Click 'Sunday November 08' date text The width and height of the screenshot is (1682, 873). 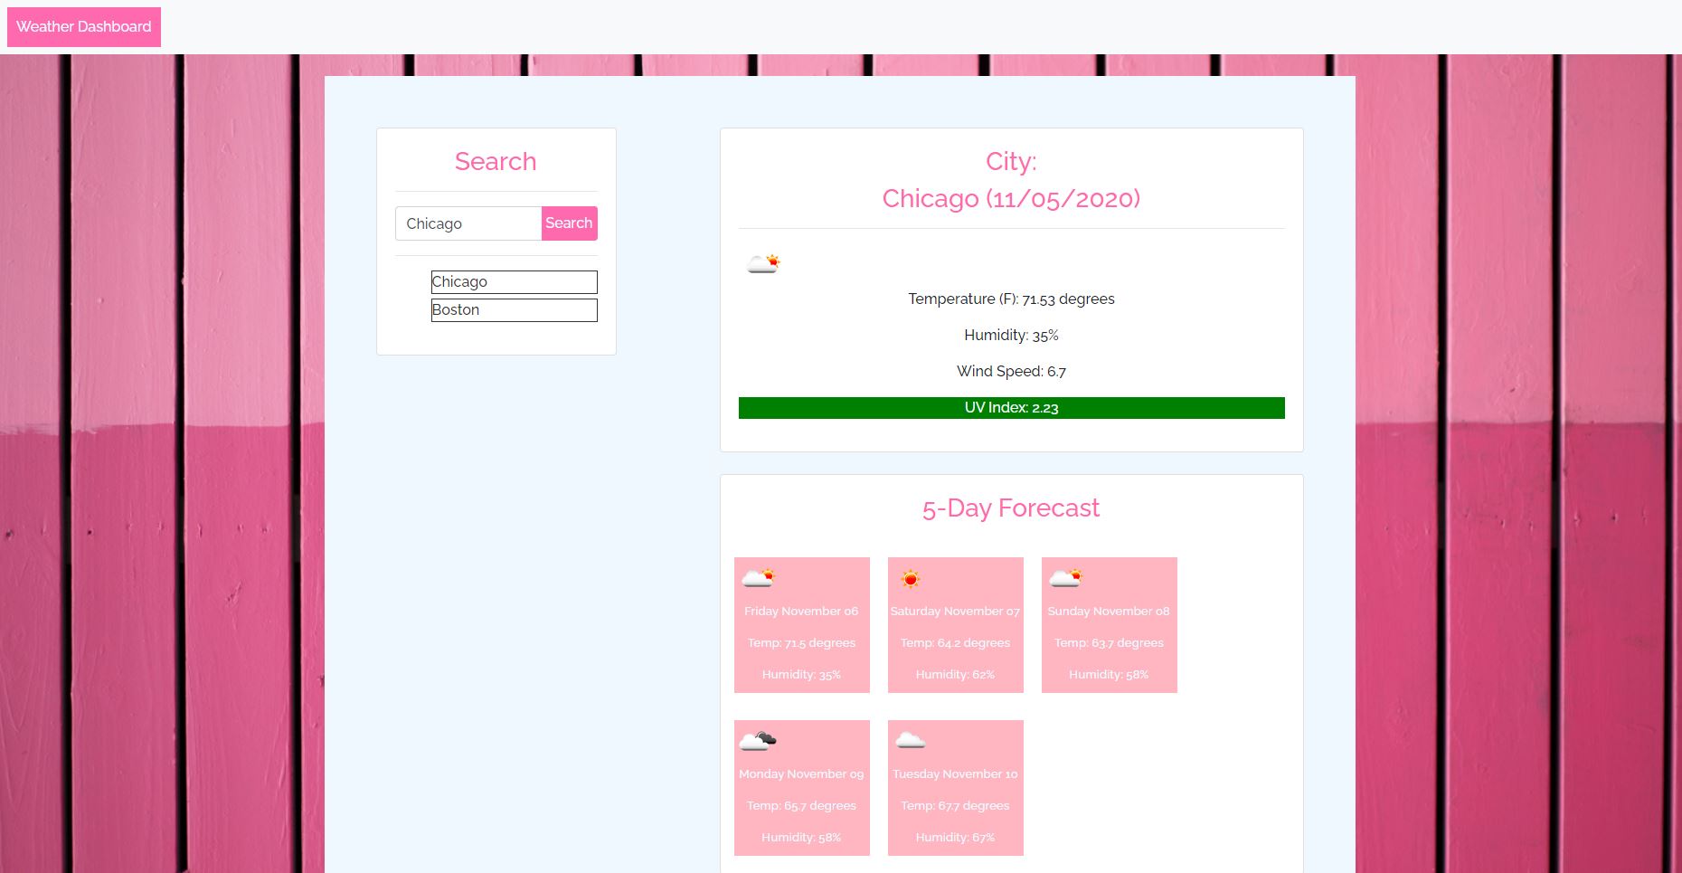click(x=1109, y=612)
